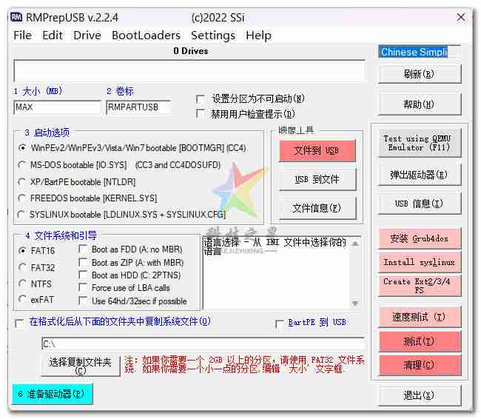481x419 pixels.
Task: Click the 卷标 volume label input field
Action: coord(138,107)
